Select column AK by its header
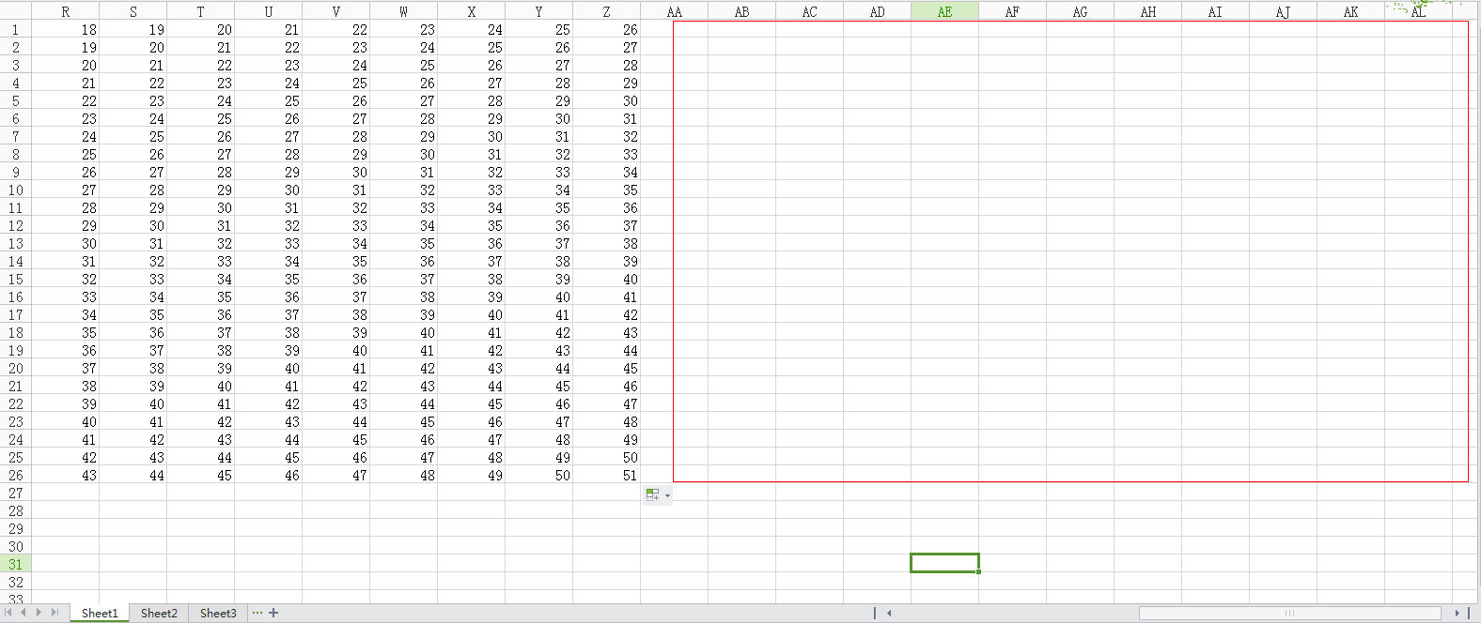Image resolution: width=1481 pixels, height=623 pixels. coord(1351,11)
